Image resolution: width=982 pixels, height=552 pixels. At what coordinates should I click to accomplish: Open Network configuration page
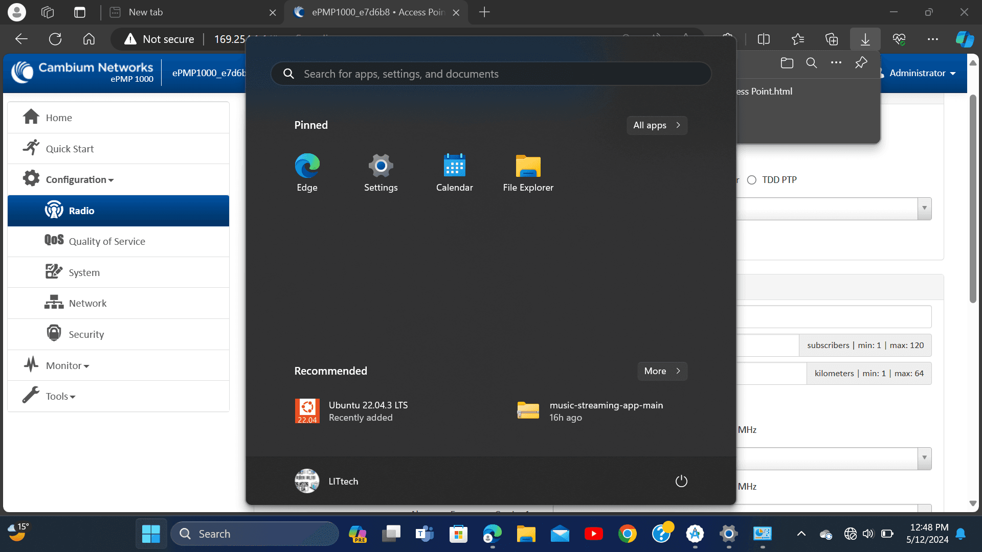118,303
